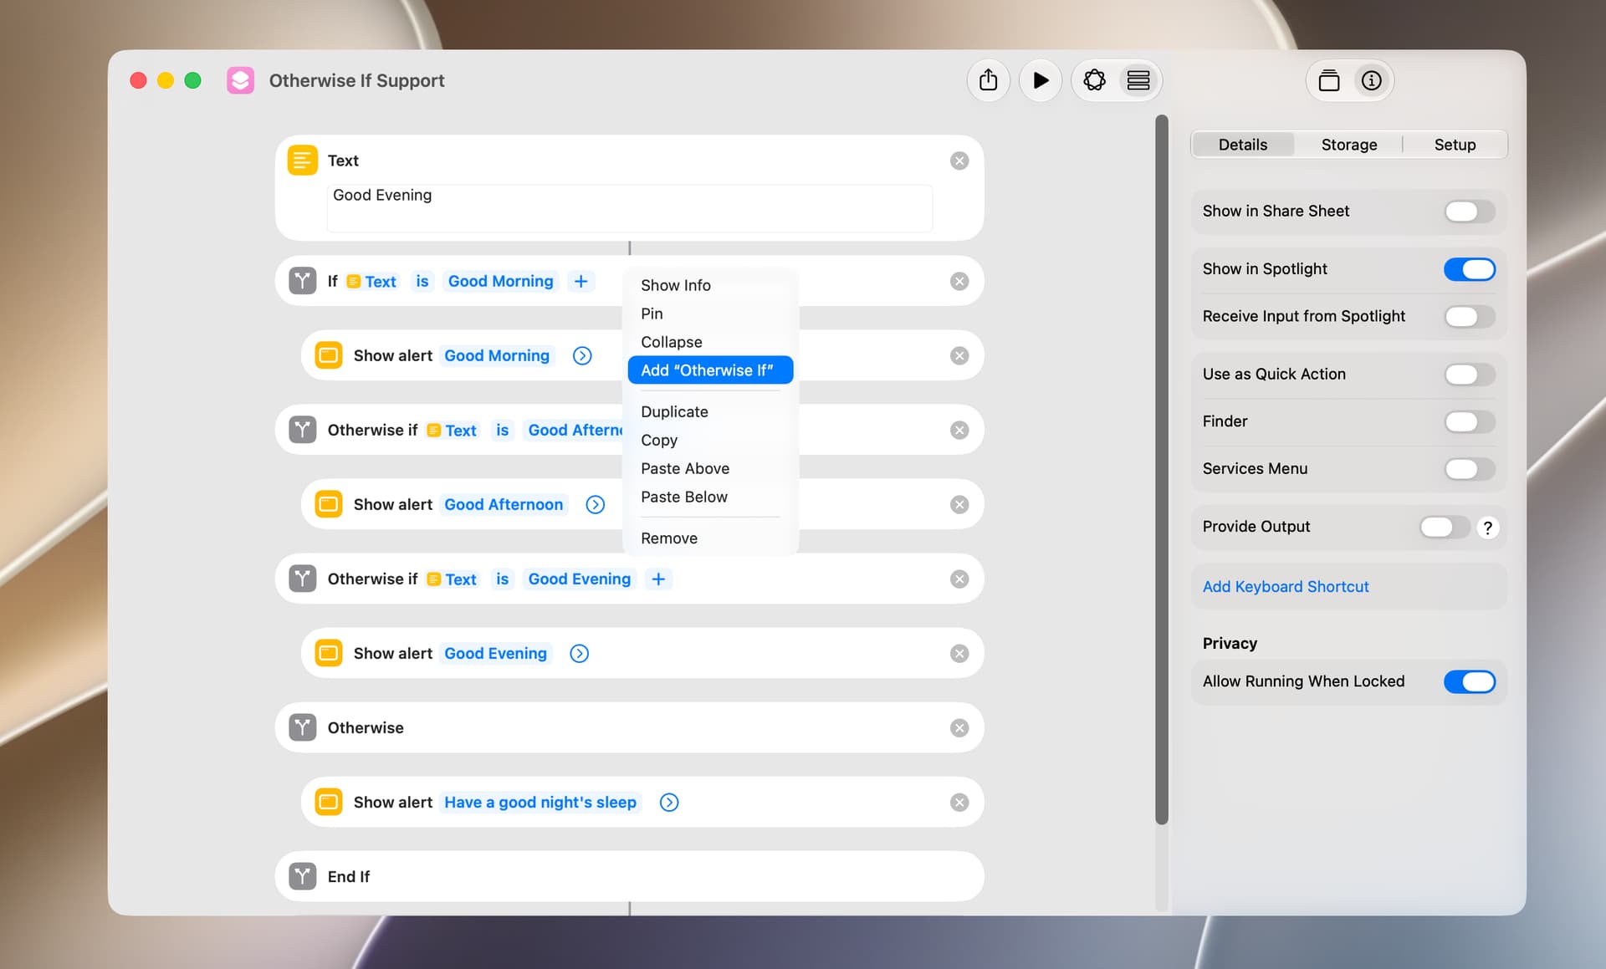The image size is (1606, 969).
Task: Delete the Otherwise if Good Afternoon action
Action: point(959,430)
